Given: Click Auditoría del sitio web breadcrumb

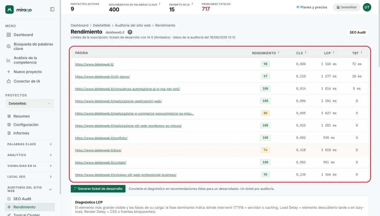Looking at the screenshot, I should pyautogui.click(x=133, y=25).
